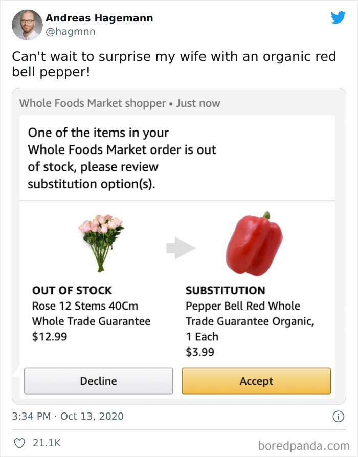The height and width of the screenshot is (457, 358).
Task: Click the gray substitution arrow icon
Action: point(180,247)
